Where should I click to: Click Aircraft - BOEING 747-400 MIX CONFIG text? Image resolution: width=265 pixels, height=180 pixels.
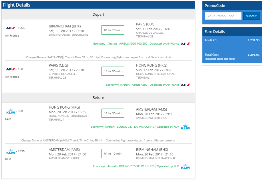point(129,127)
